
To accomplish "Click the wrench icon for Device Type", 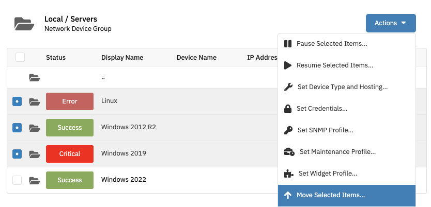I will click(x=288, y=87).
